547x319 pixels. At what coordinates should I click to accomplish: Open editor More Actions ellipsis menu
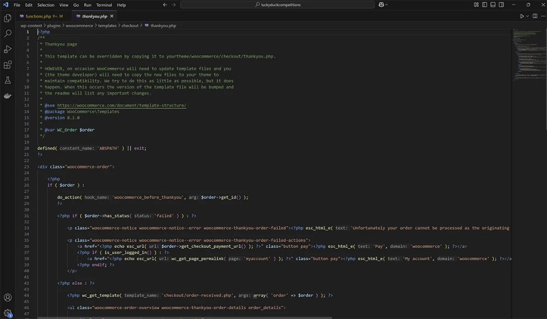pos(543,16)
